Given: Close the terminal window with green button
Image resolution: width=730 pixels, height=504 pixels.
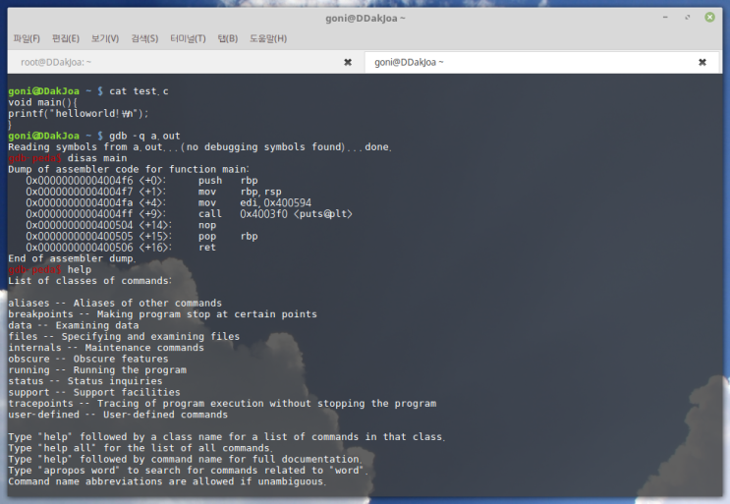Looking at the screenshot, I should 707,17.
